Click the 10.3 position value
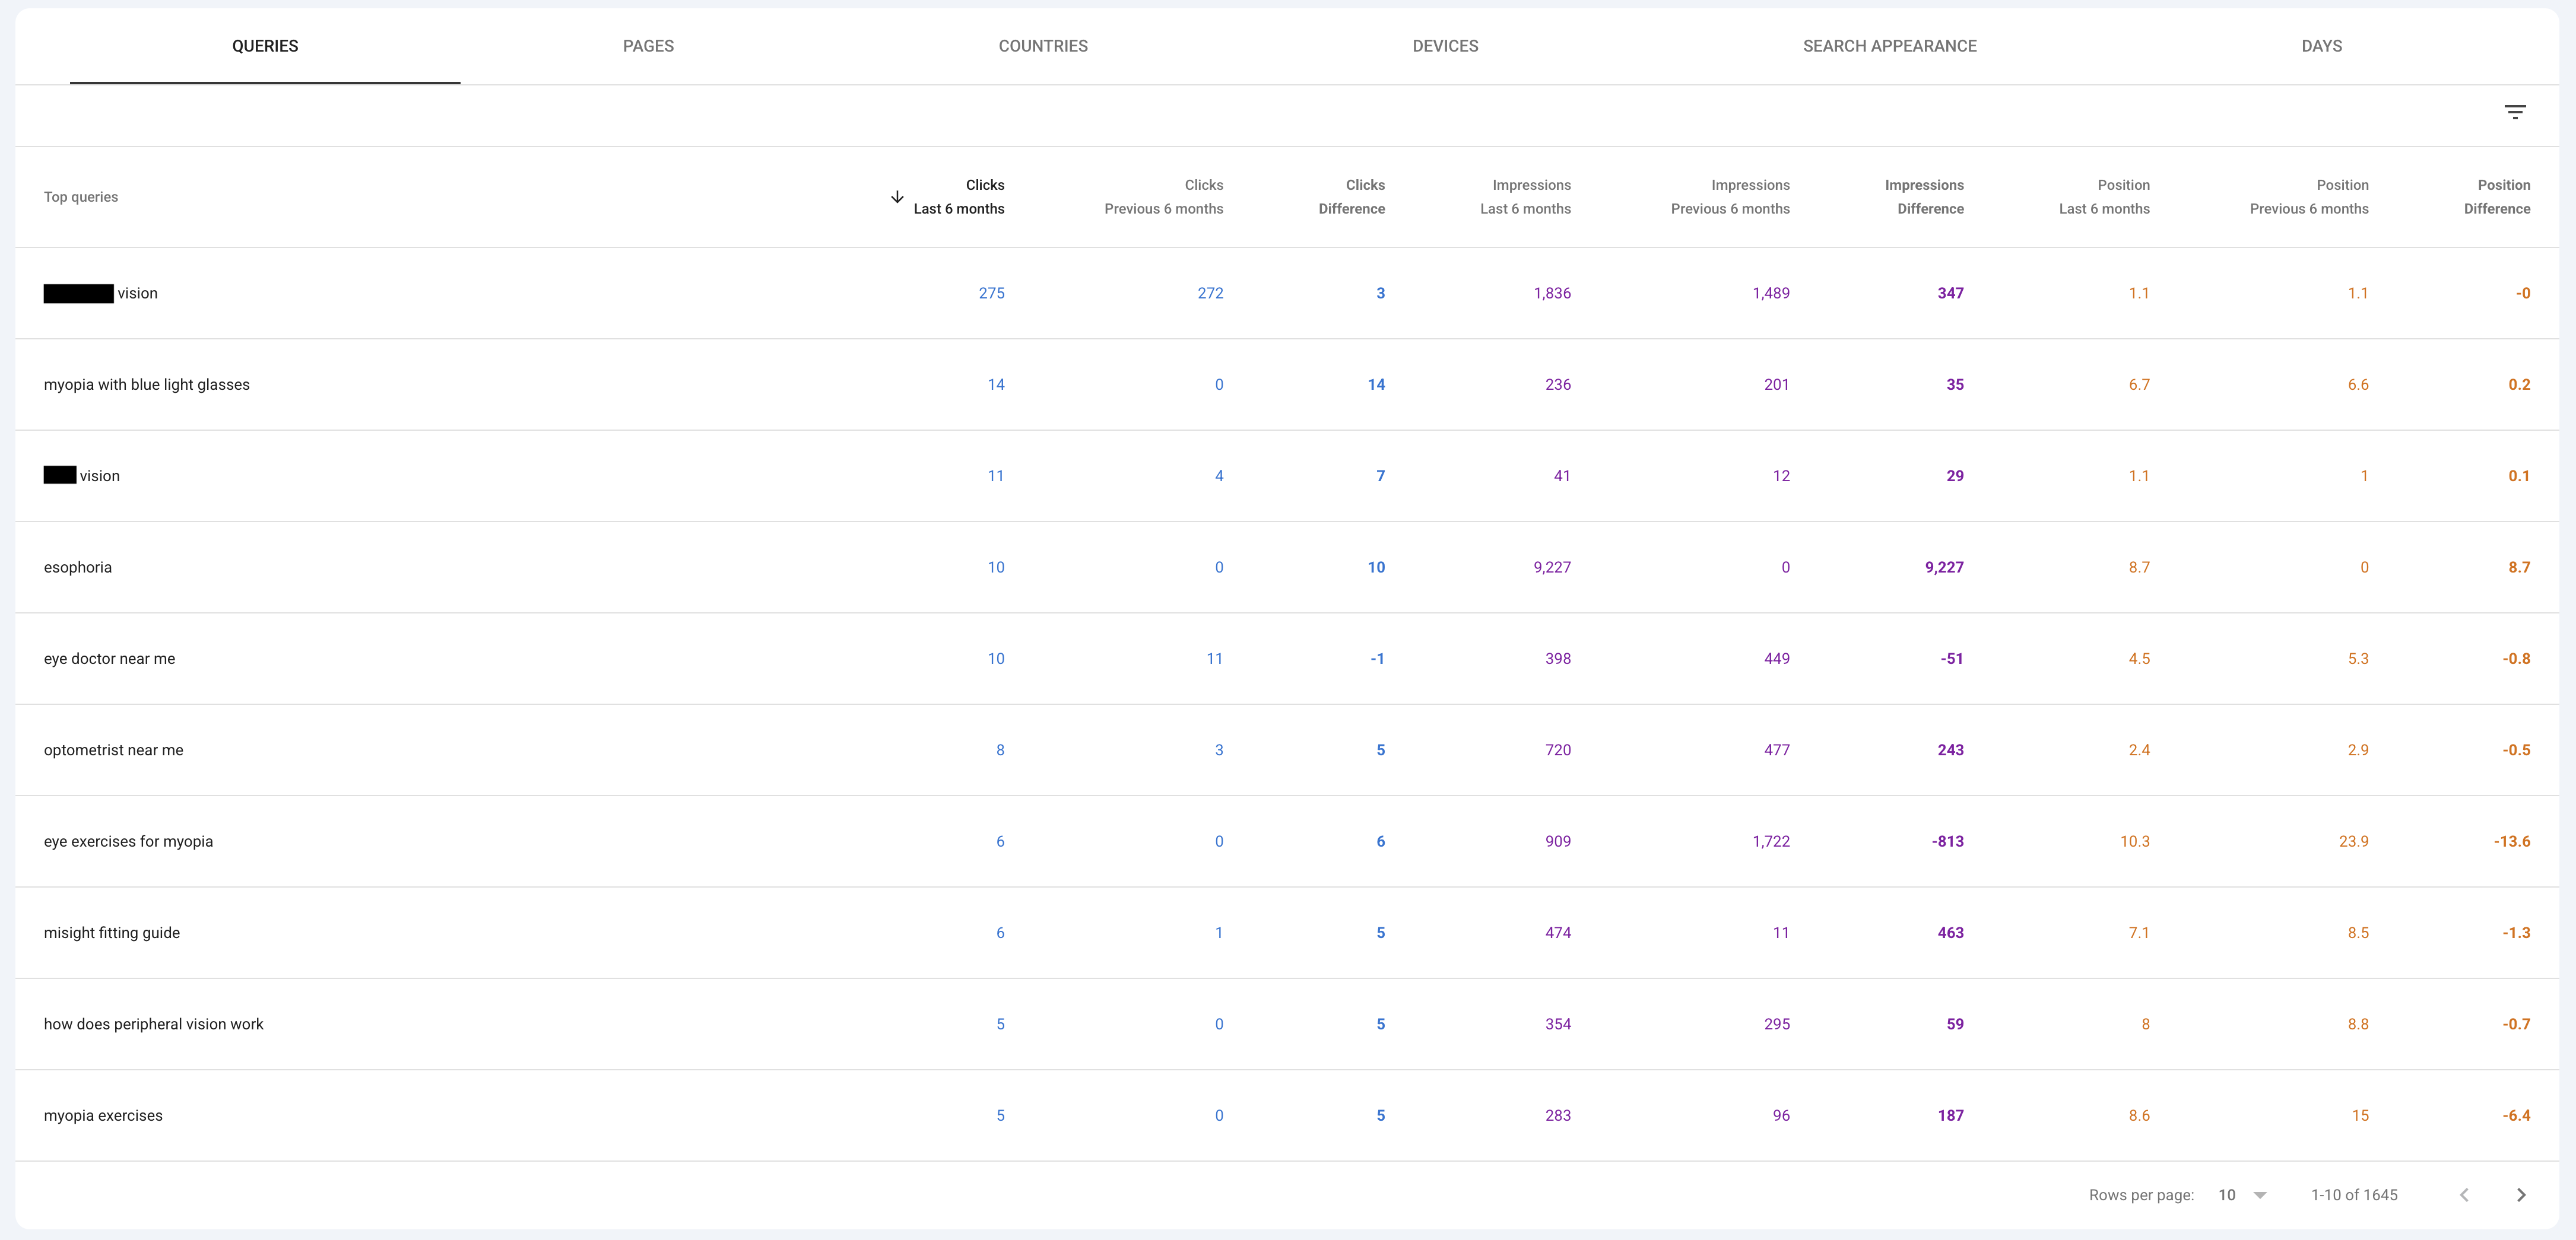 point(2134,841)
